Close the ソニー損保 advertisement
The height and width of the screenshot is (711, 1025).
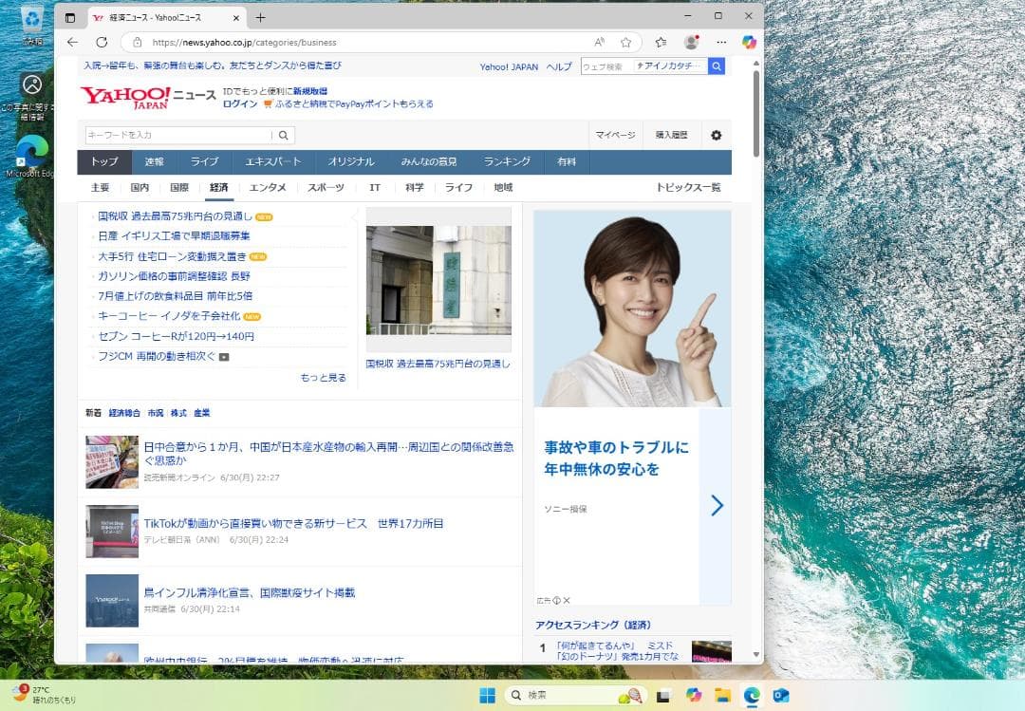(566, 600)
